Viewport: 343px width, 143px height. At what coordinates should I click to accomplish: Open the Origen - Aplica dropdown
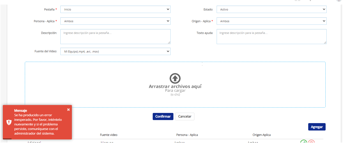271,21
